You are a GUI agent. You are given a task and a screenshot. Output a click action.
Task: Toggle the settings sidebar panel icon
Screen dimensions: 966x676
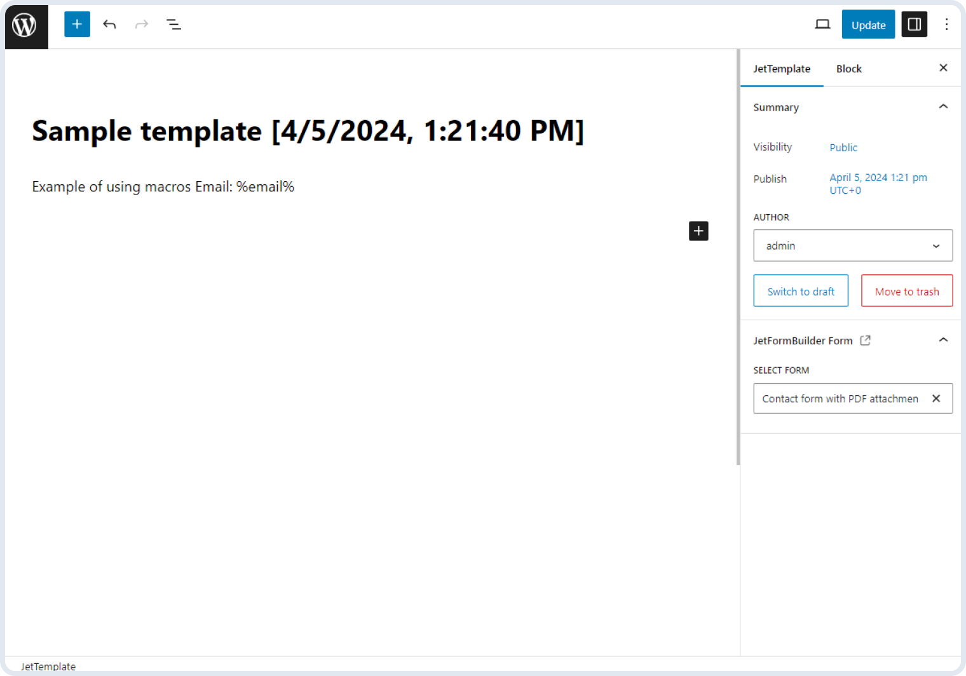pos(915,24)
